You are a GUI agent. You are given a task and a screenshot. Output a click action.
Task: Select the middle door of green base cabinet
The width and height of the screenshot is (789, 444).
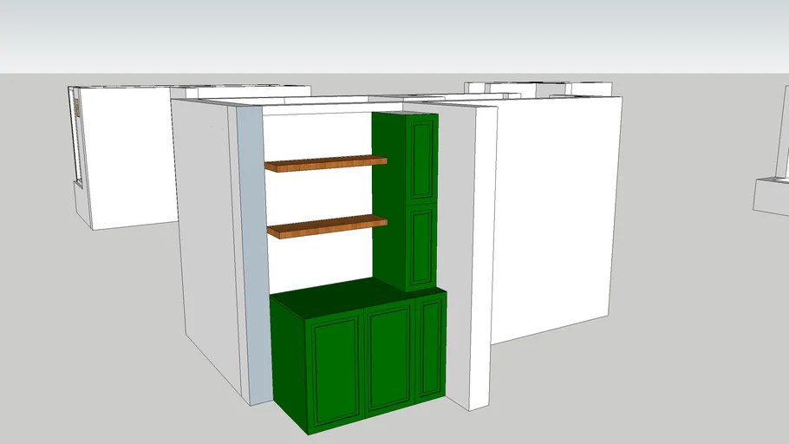tap(388, 356)
